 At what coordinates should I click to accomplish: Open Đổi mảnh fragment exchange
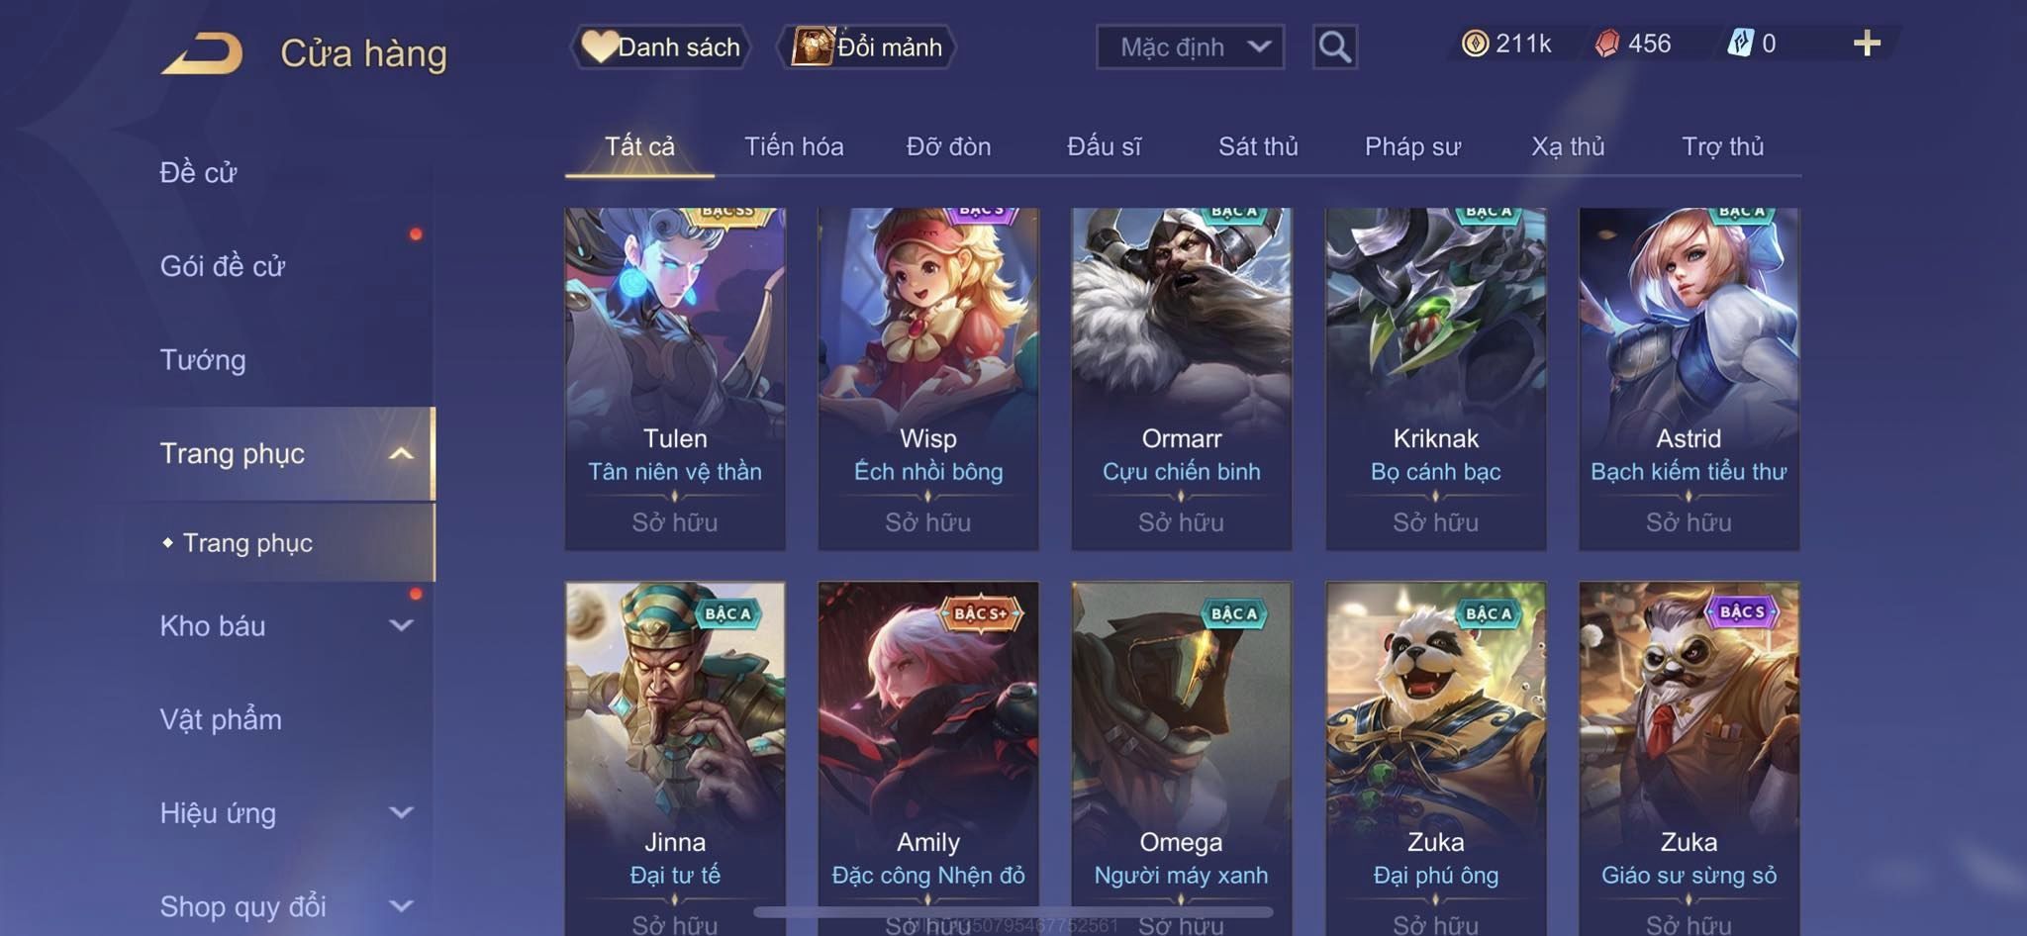coord(868,47)
